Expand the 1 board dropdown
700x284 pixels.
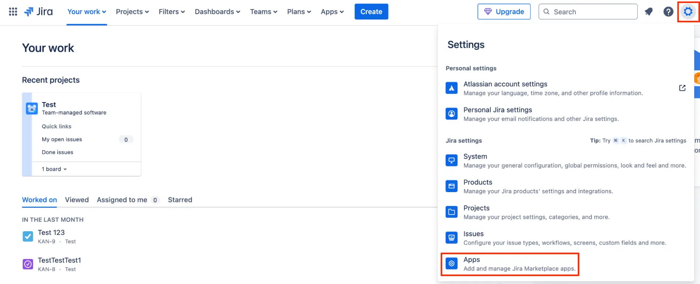[54, 169]
